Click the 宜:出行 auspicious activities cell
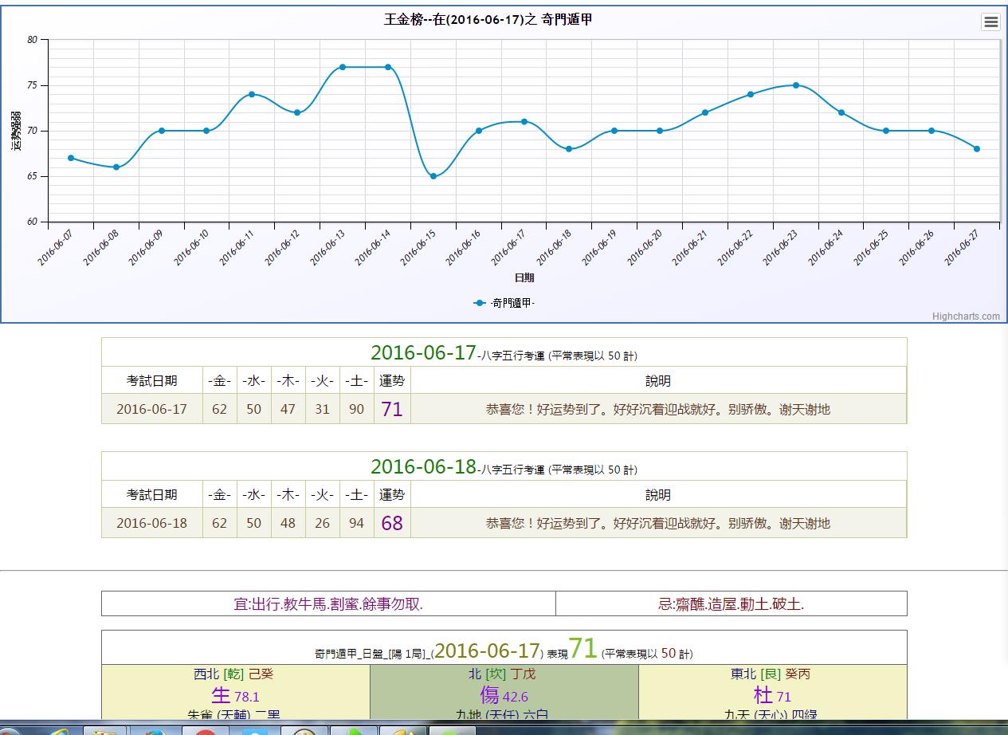This screenshot has width=1008, height=735. coord(328,604)
